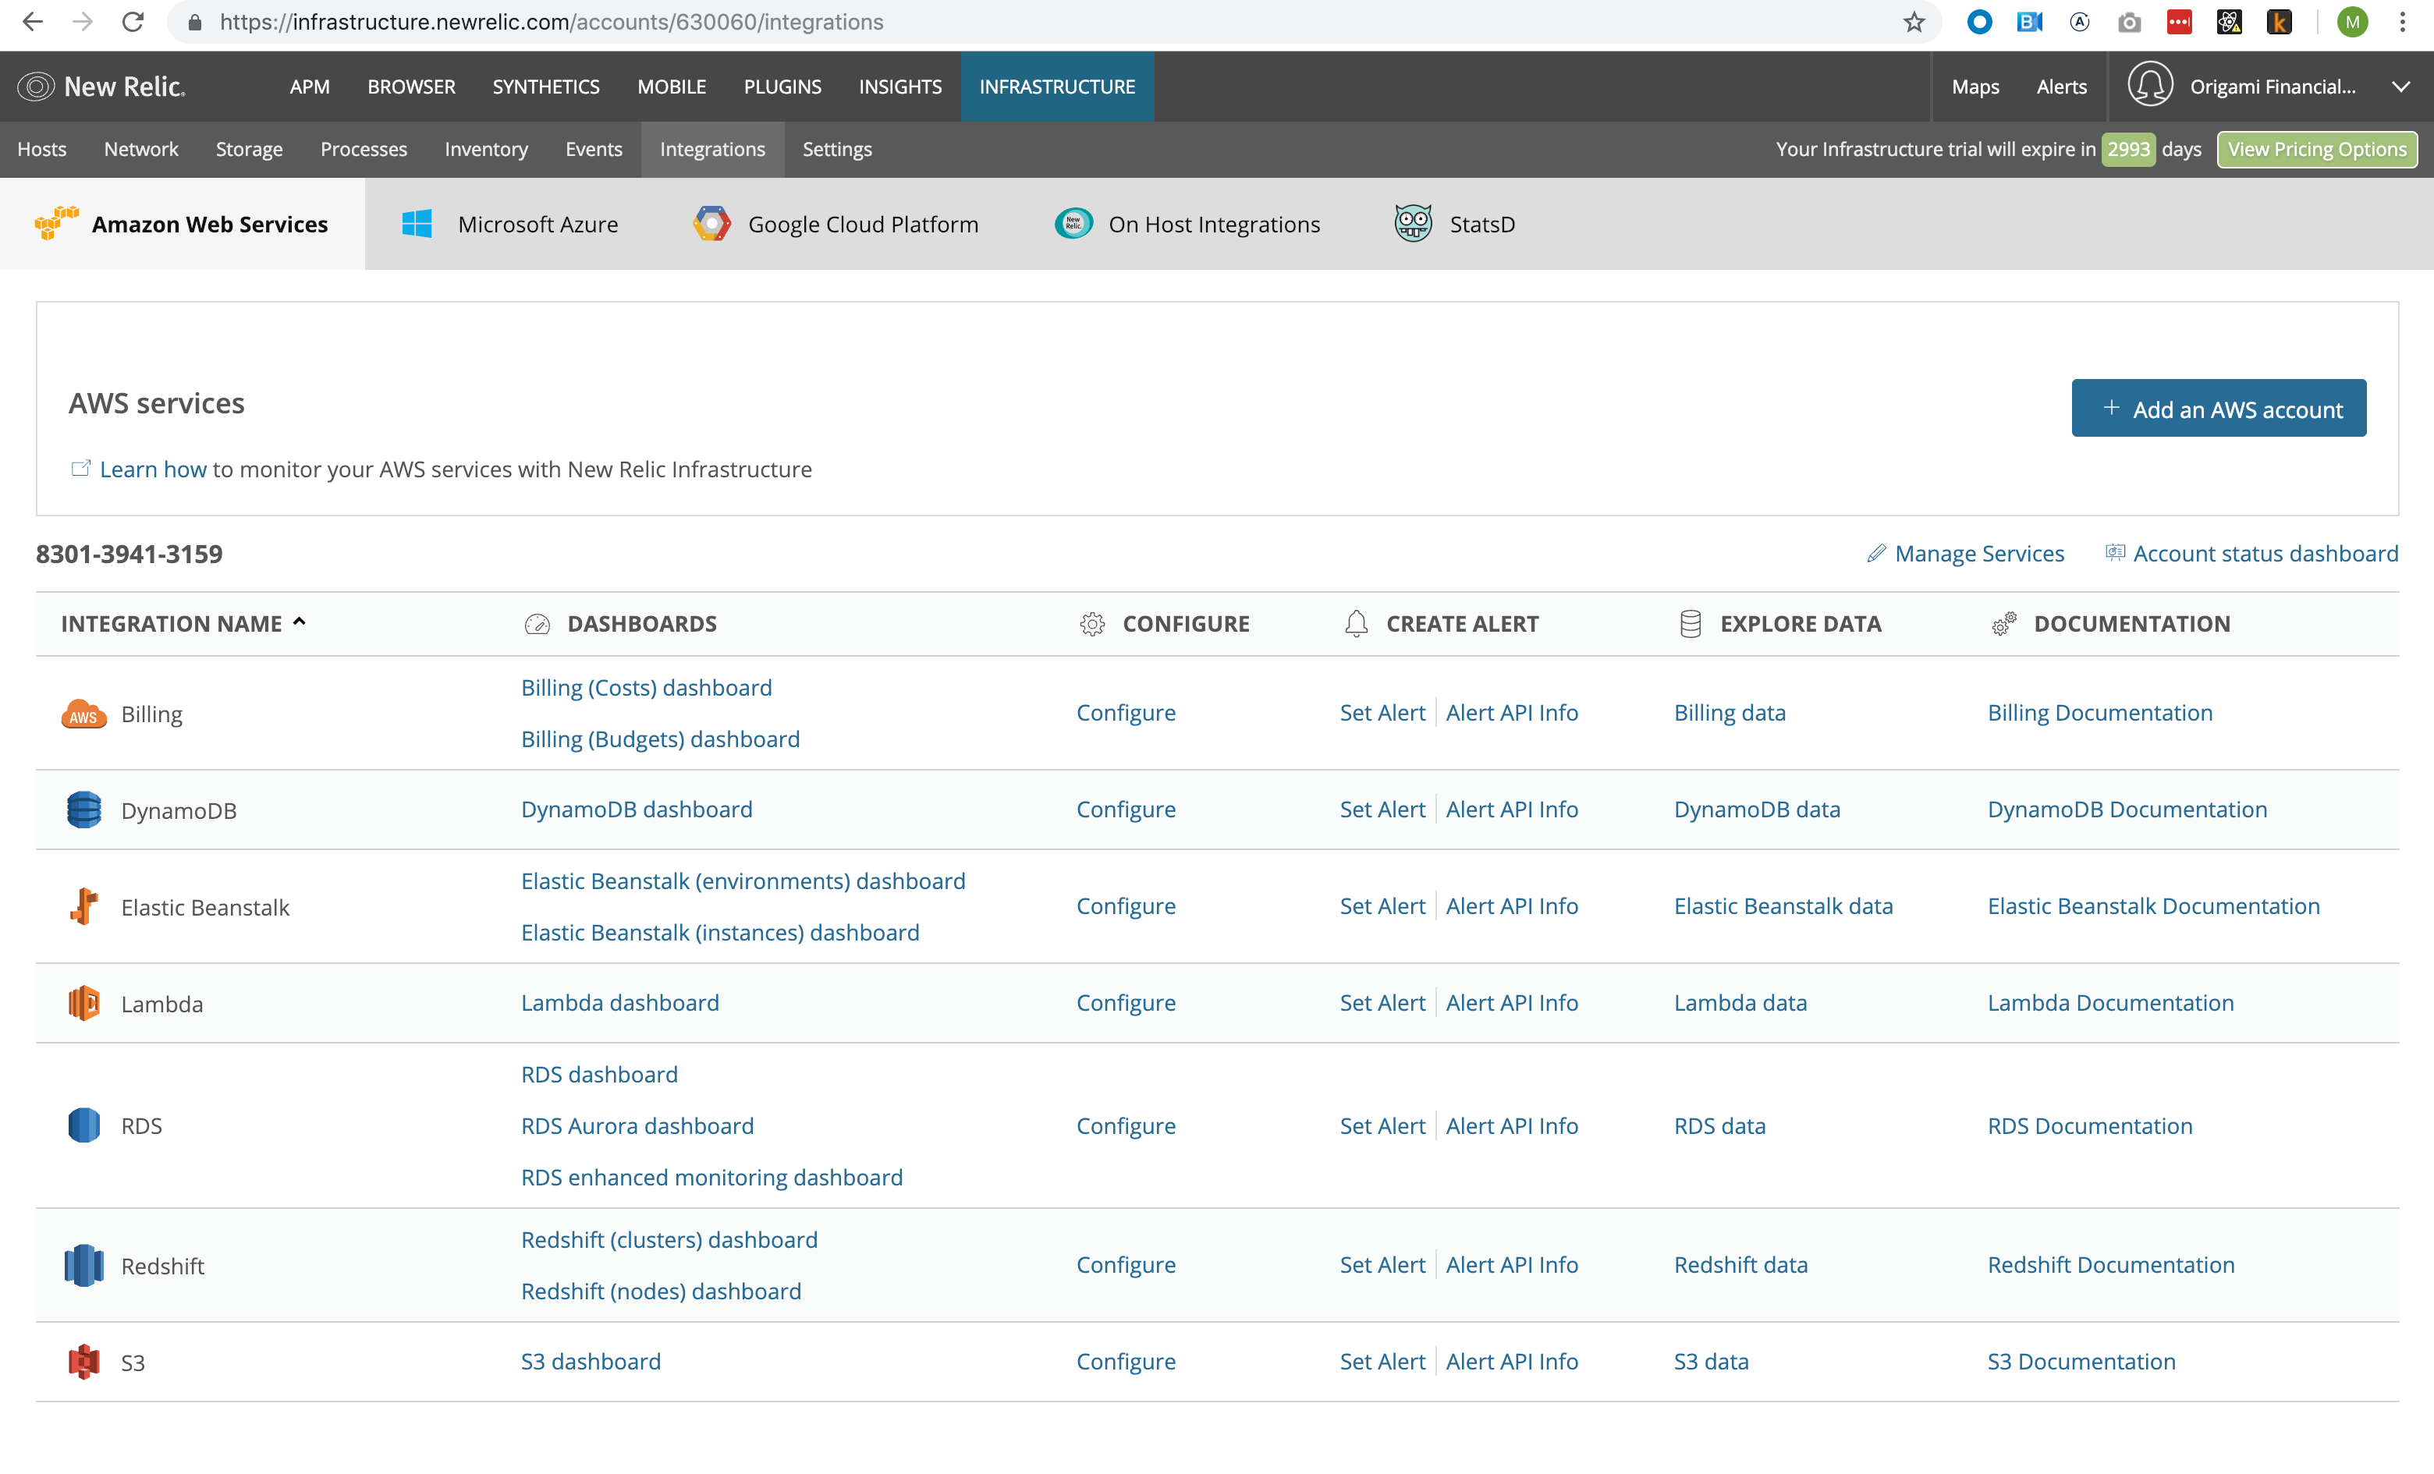This screenshot has height=1474, width=2434.
Task: Click View Pricing Options button
Action: 2316,149
